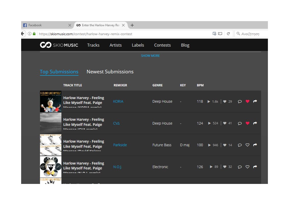This screenshot has height=202, width=286.
Task: Open the Contests page
Action: click(162, 45)
